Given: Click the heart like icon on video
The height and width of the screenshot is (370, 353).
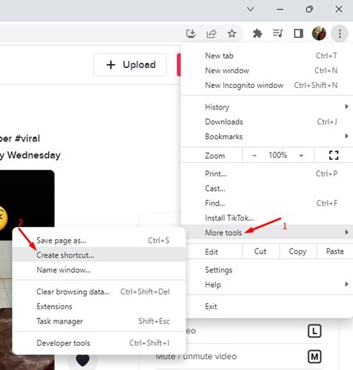Looking at the screenshot, I should coord(83,360).
